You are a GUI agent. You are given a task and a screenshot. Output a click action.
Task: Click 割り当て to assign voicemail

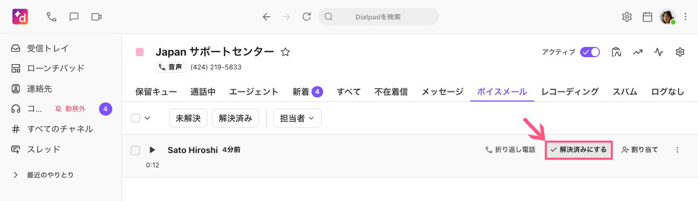640,150
